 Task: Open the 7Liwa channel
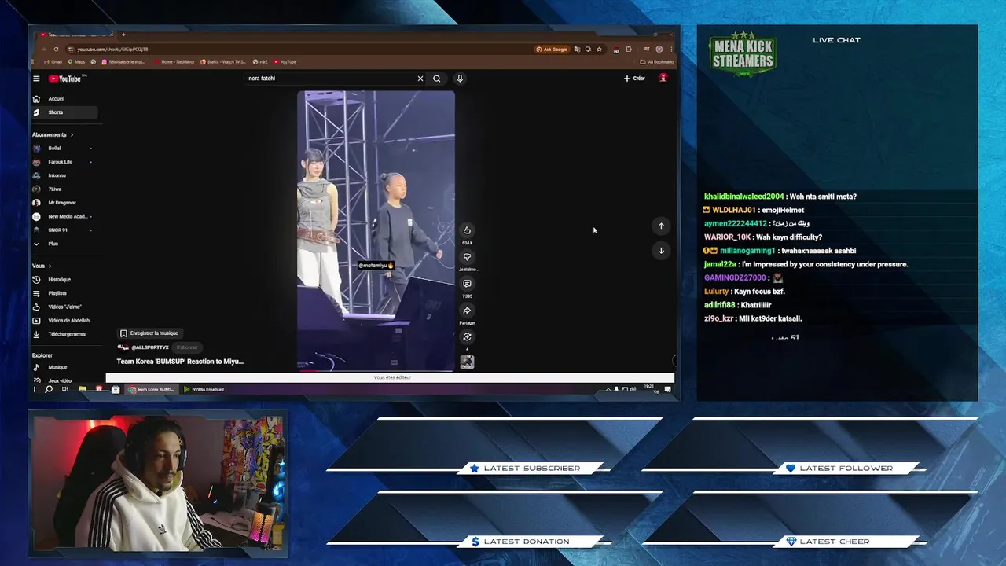point(64,189)
